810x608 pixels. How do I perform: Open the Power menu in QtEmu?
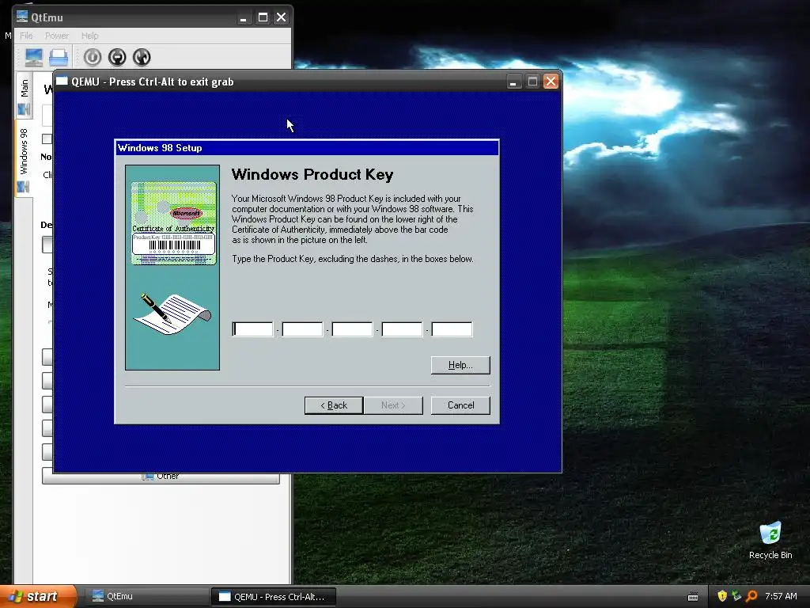pyautogui.click(x=57, y=36)
